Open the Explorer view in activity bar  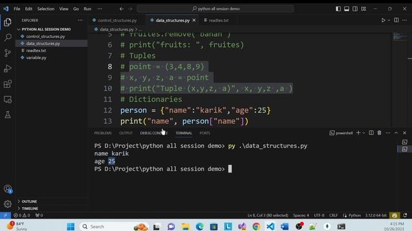8,22
